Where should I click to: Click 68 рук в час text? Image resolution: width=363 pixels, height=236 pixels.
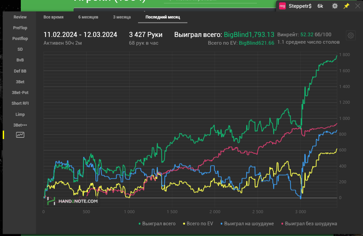point(143,43)
